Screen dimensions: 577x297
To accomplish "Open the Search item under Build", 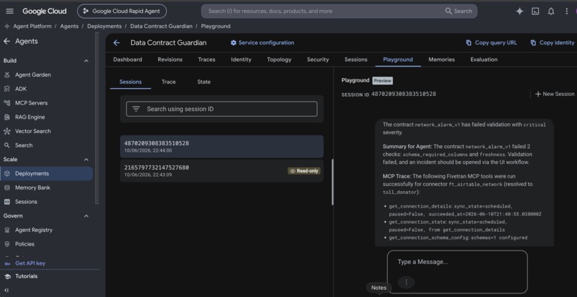I will point(24,145).
